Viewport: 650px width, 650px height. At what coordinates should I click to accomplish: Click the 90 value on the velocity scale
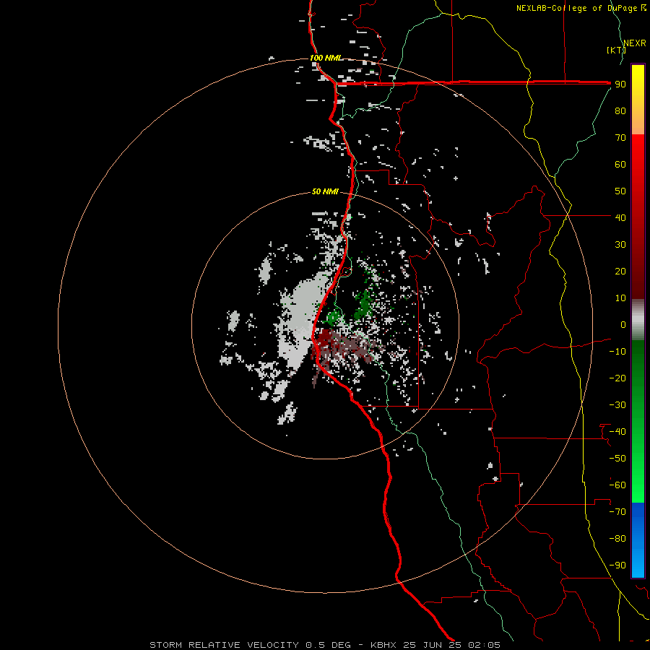(620, 84)
